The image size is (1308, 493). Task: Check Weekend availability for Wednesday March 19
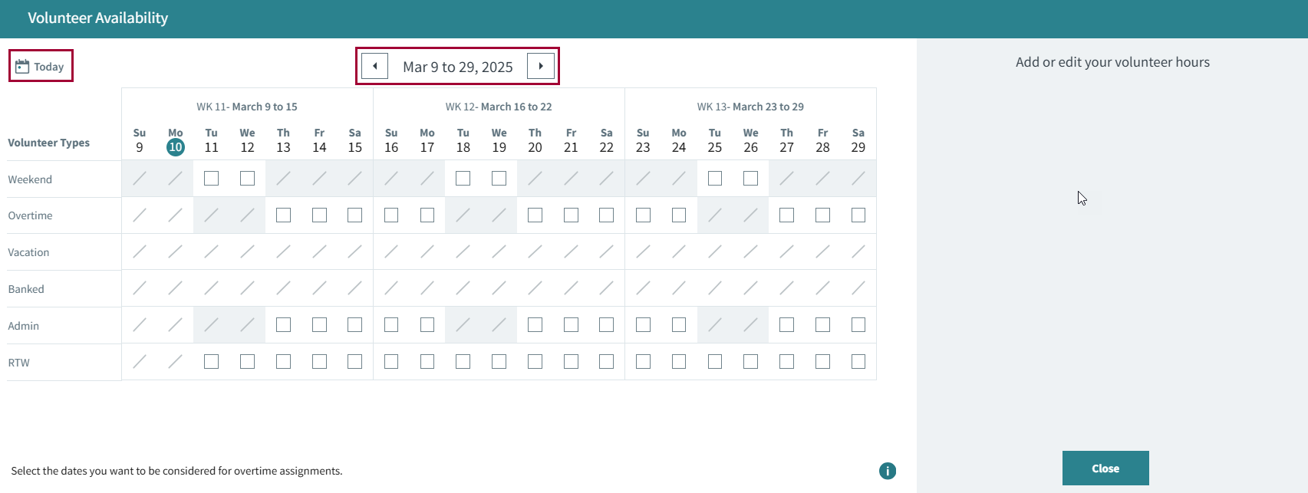499,179
